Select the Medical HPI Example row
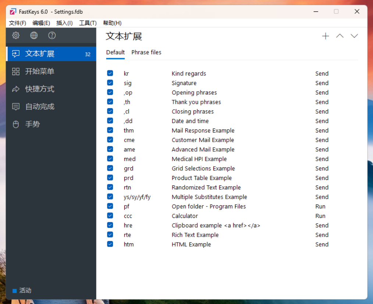373x304 pixels. (x=232, y=159)
